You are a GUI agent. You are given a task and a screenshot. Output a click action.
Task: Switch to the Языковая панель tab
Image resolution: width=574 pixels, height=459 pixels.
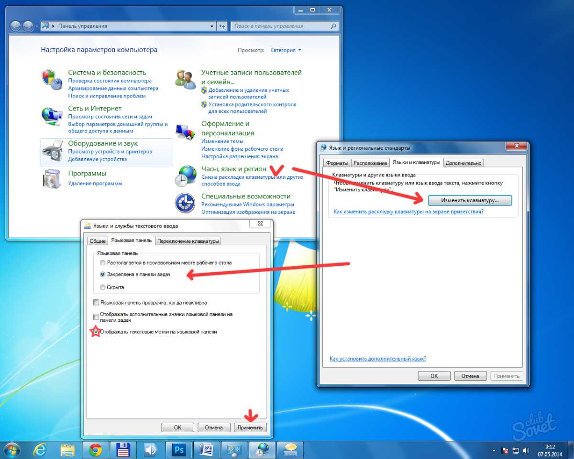(132, 240)
